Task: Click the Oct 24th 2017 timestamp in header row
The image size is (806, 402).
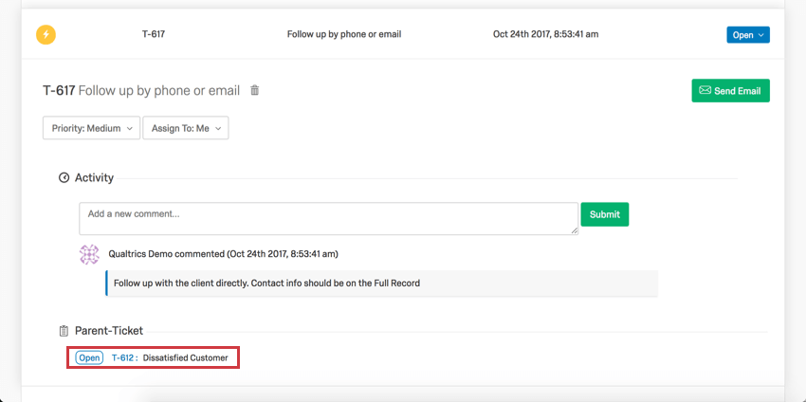Action: [545, 34]
